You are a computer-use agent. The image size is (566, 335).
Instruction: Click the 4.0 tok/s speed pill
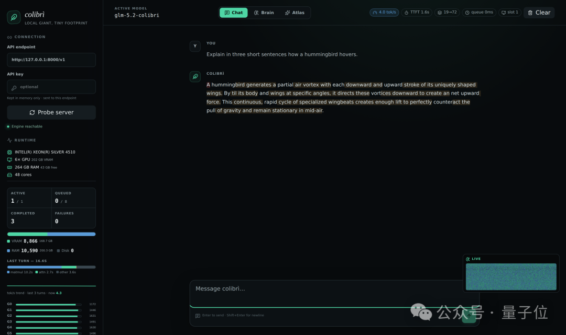384,12
